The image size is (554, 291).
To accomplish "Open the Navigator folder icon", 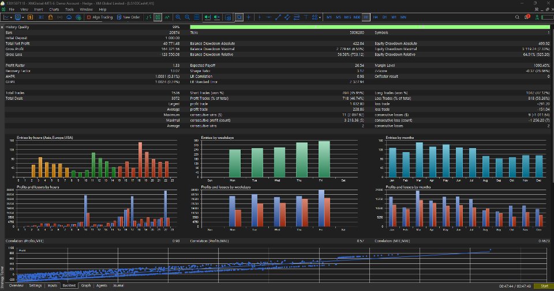I will pos(51,17).
